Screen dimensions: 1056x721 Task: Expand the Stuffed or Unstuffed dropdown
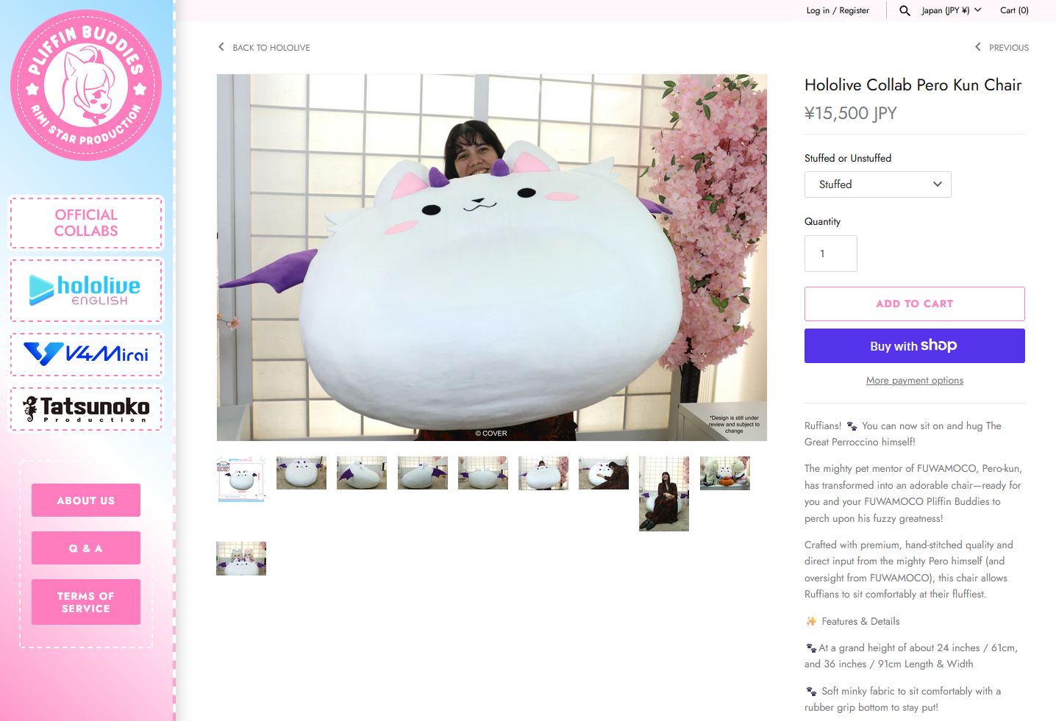pos(877,184)
